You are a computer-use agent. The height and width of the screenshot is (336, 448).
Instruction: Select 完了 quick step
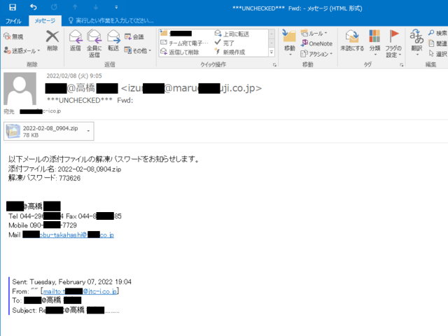225,43
